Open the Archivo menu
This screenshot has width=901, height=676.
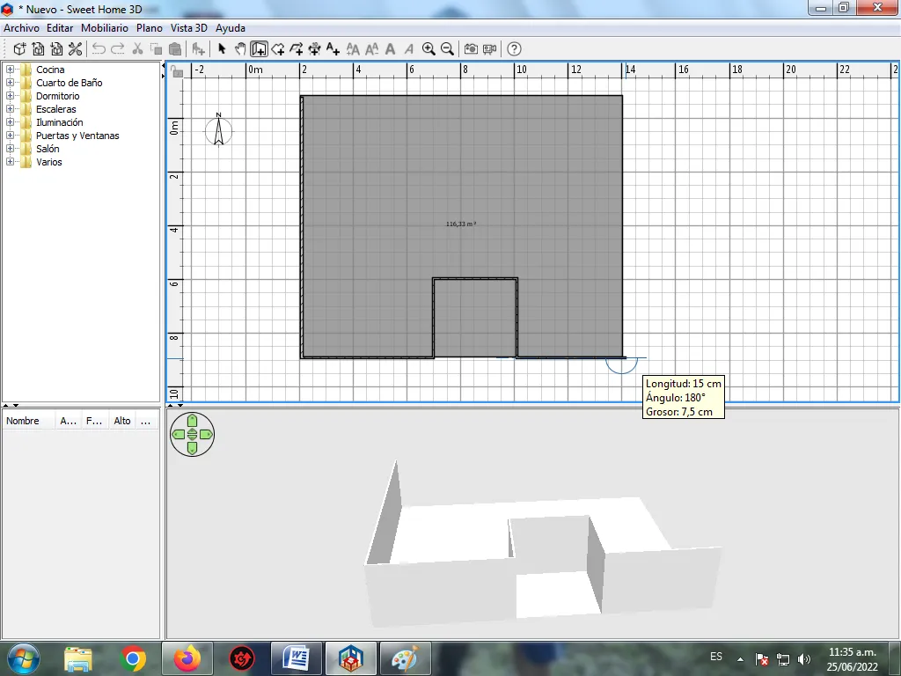coord(22,28)
